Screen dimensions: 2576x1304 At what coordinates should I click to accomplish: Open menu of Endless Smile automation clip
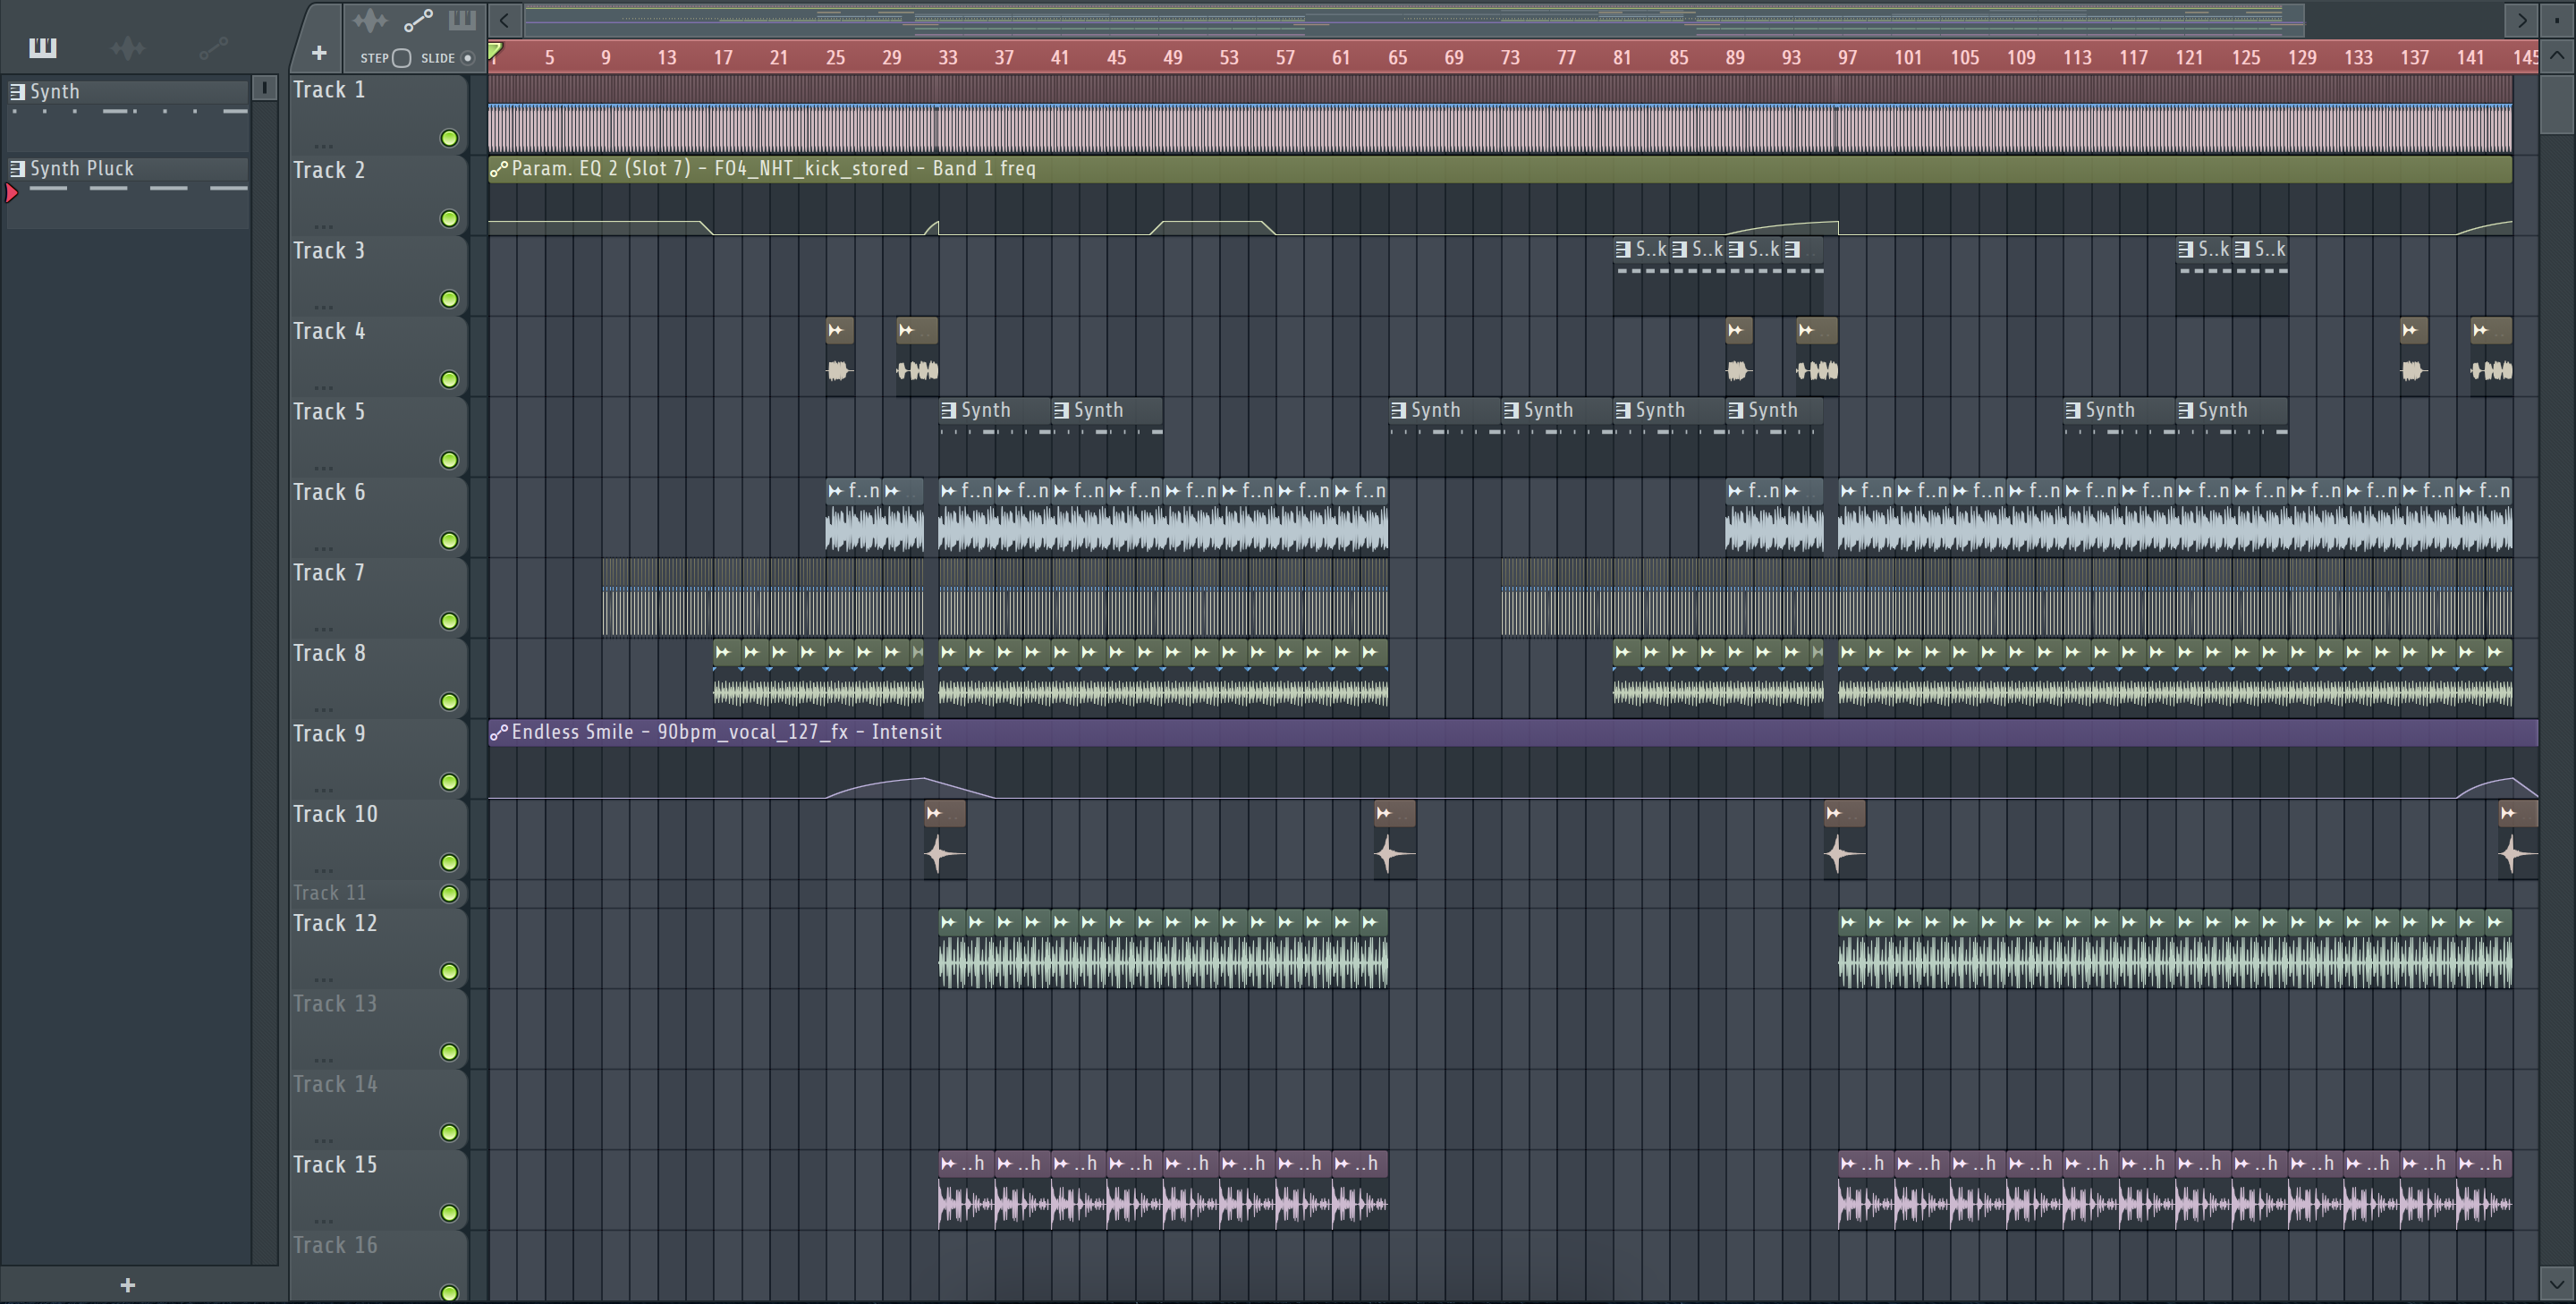(499, 733)
